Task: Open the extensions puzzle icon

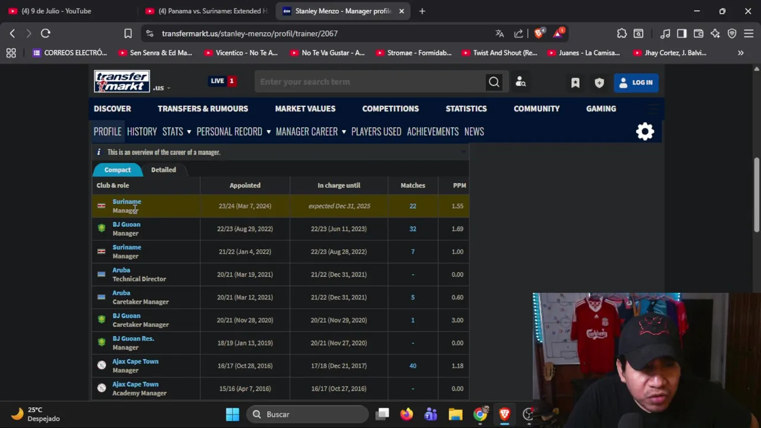Action: pyautogui.click(x=622, y=33)
